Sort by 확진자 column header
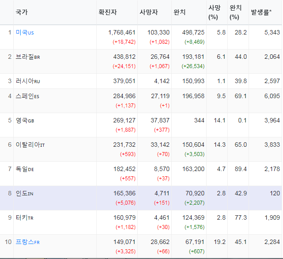This screenshot has height=259, width=283. 108,12
